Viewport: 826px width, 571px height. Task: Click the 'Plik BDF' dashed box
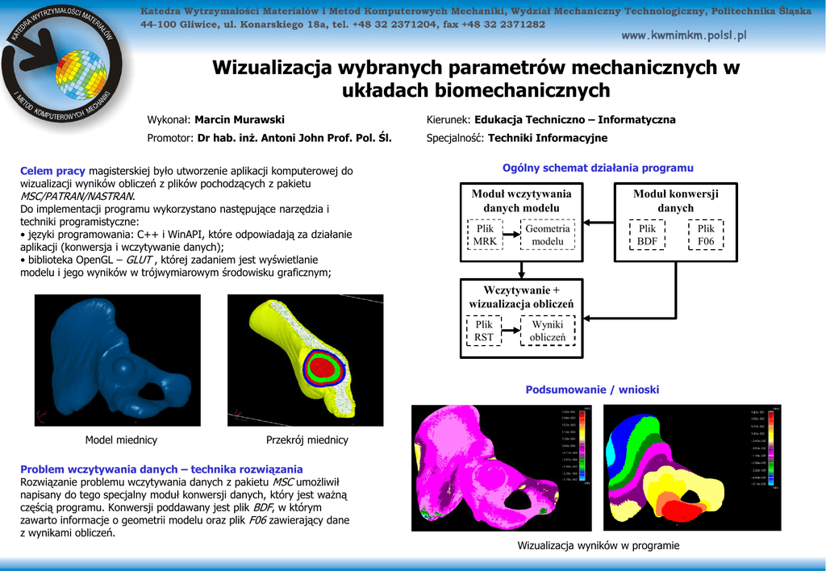[648, 235]
